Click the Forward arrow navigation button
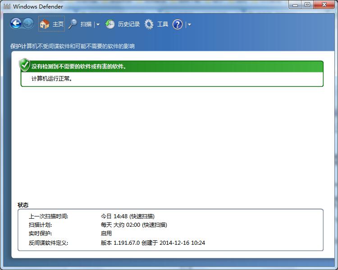Image resolution: width=338 pixels, height=270 pixels. tap(28, 23)
